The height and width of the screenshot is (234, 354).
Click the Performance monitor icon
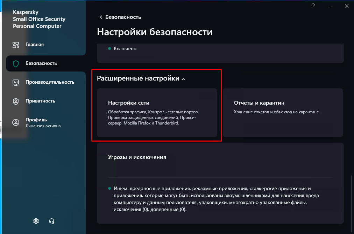click(16, 82)
